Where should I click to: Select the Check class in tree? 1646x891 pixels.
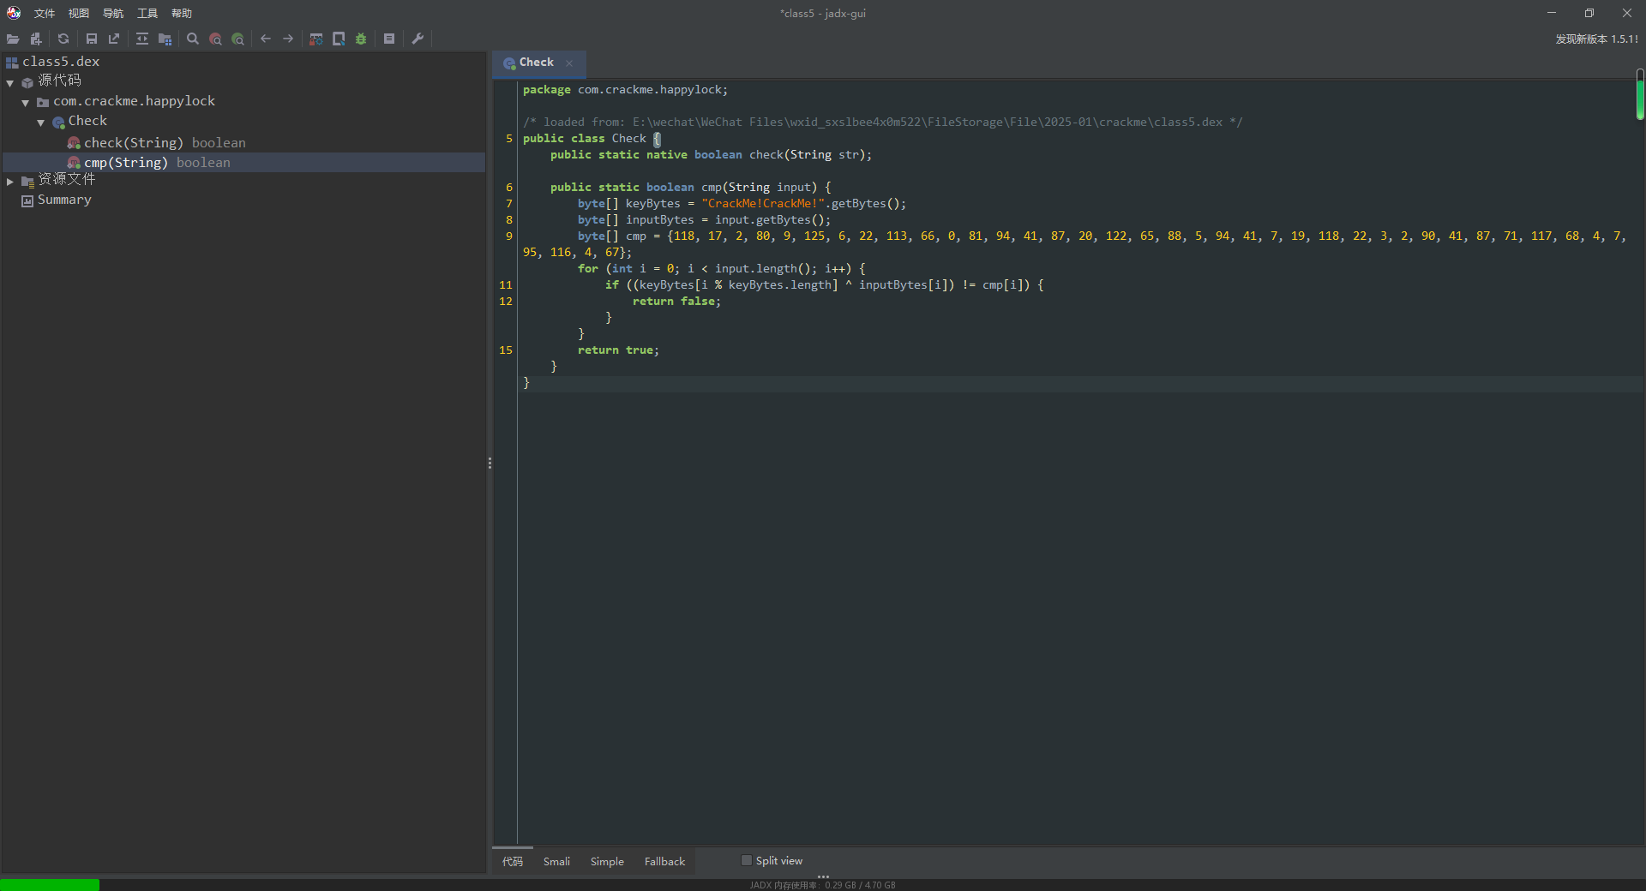click(87, 121)
